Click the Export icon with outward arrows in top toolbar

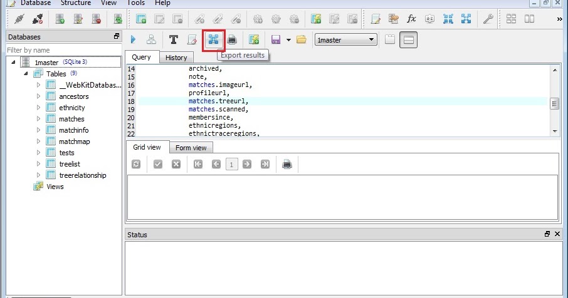click(x=466, y=19)
